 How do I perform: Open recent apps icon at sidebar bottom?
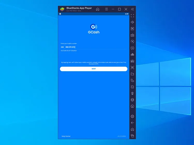click(x=132, y=136)
